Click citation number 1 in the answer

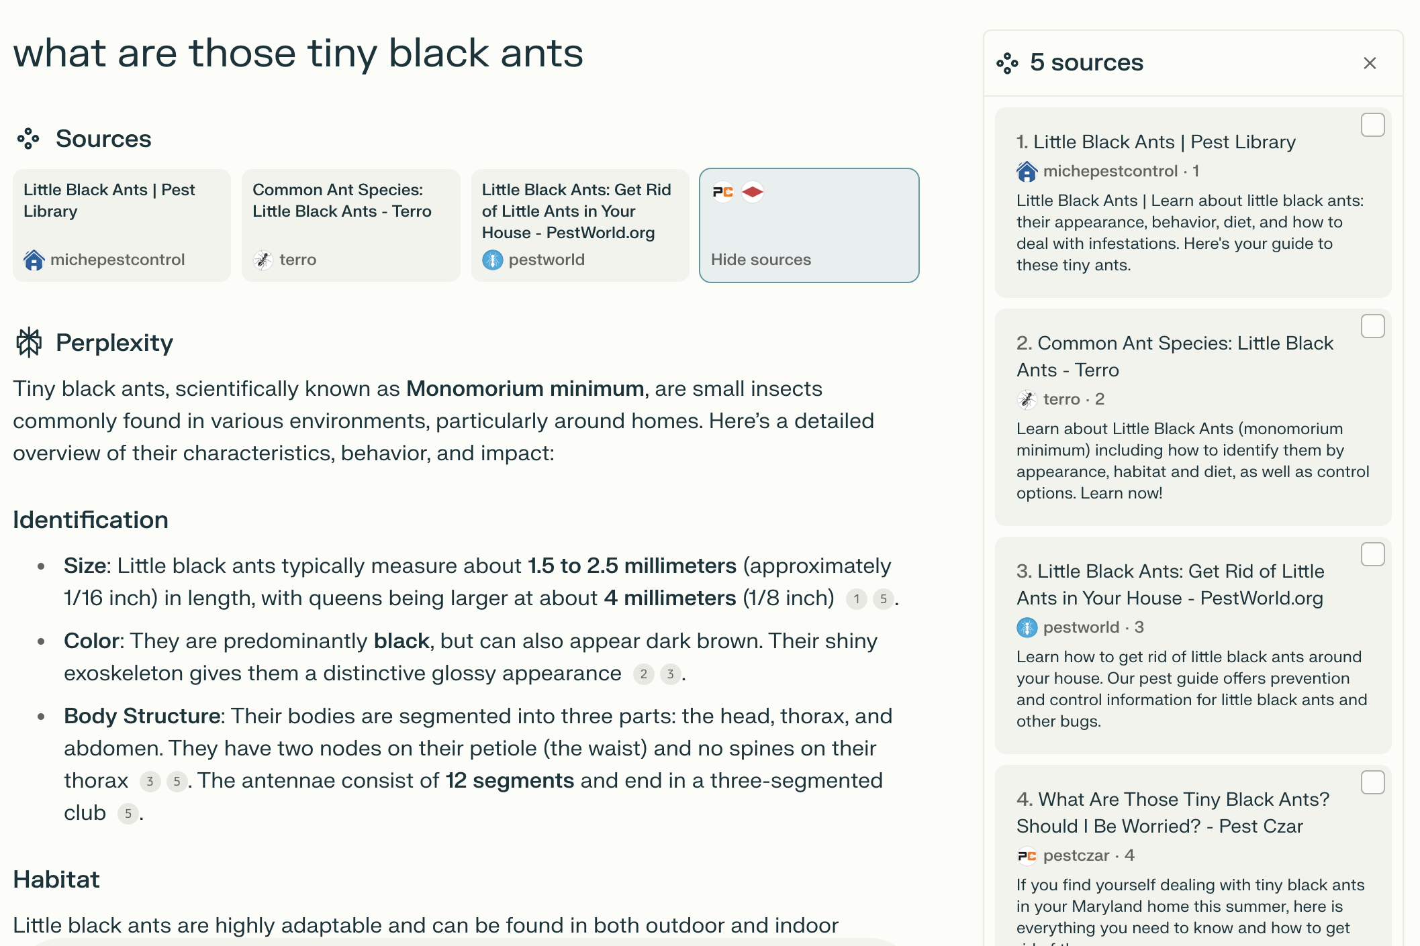tap(856, 598)
